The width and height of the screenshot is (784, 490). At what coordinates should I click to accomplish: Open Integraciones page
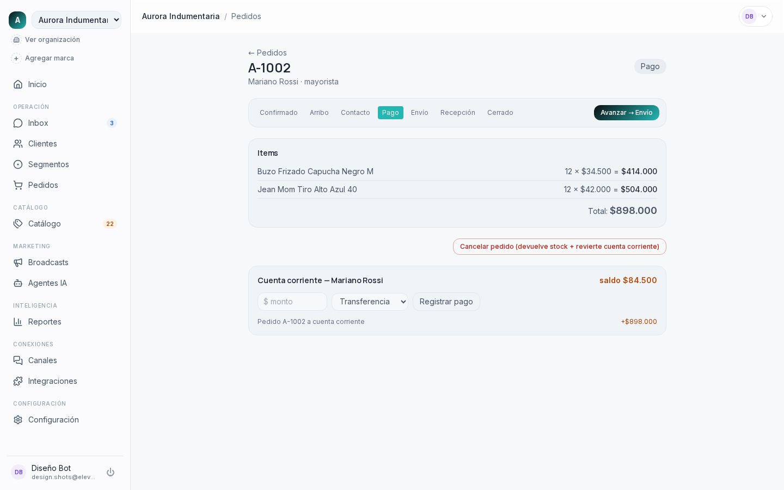click(x=65, y=381)
